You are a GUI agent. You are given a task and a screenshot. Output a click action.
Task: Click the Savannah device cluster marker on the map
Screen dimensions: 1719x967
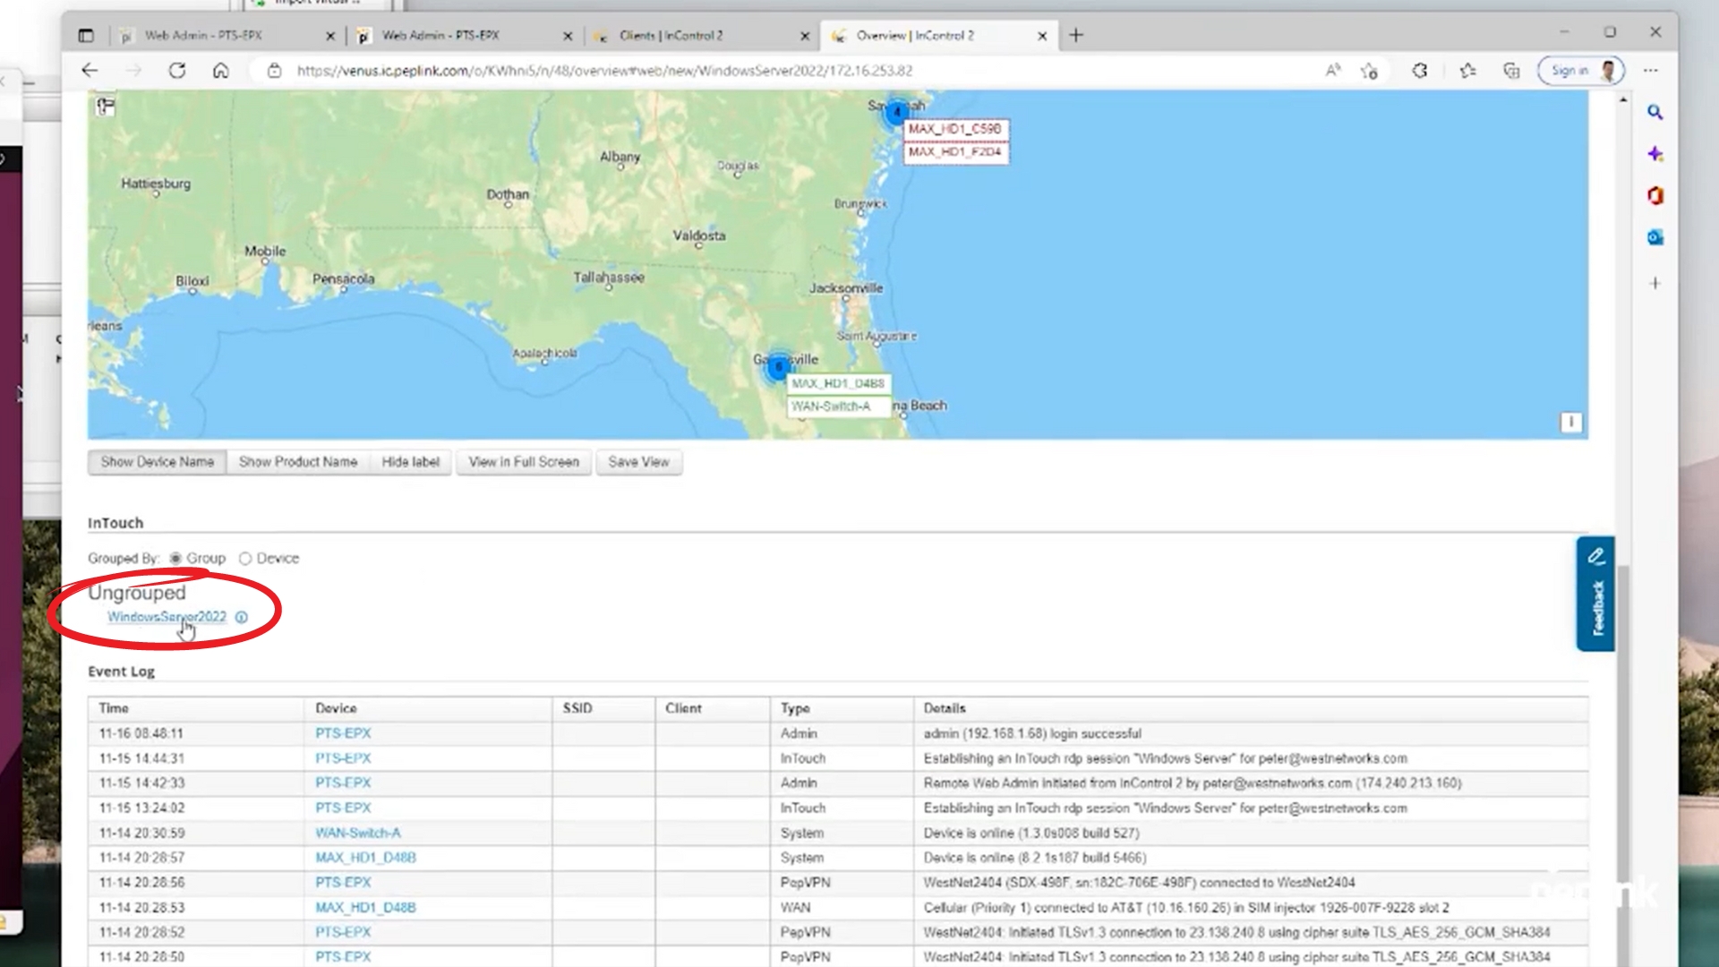click(896, 113)
